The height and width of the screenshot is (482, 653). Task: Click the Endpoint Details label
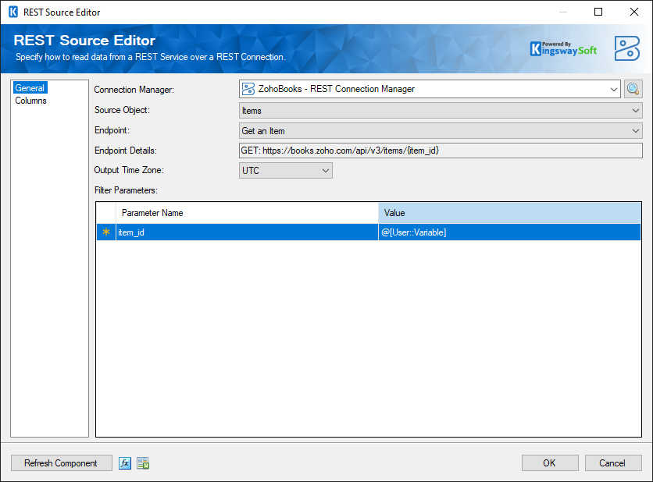(125, 151)
